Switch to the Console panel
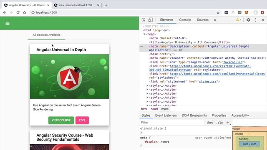Screen dimensions: 267x150 (x=185, y=20)
